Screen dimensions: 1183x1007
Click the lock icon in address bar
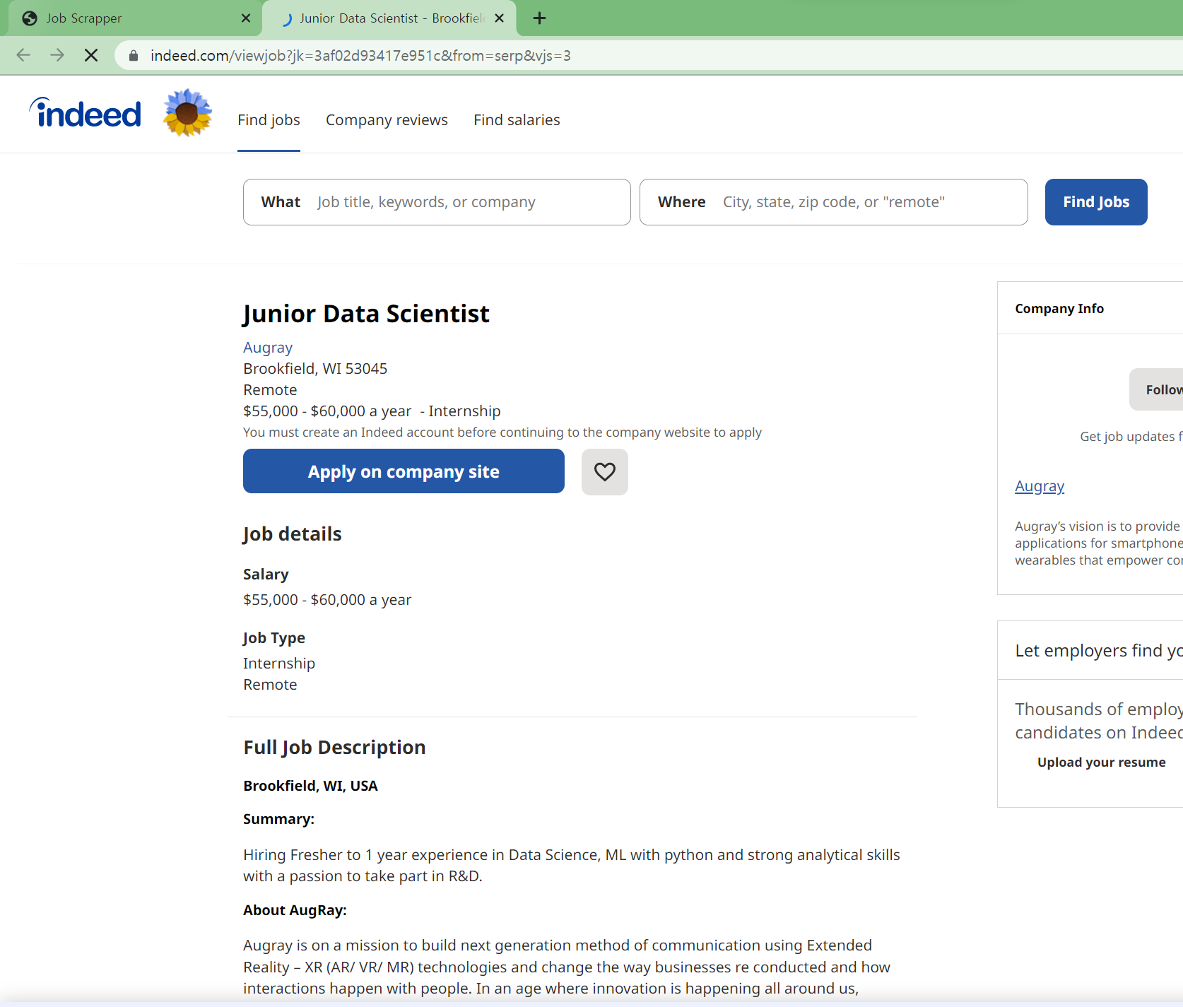pyautogui.click(x=134, y=55)
